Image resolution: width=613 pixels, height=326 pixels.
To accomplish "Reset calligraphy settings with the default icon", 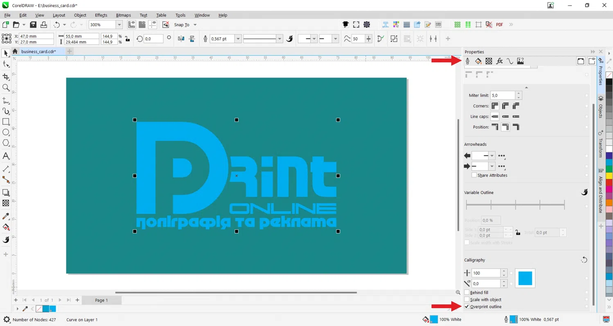I will (x=584, y=260).
